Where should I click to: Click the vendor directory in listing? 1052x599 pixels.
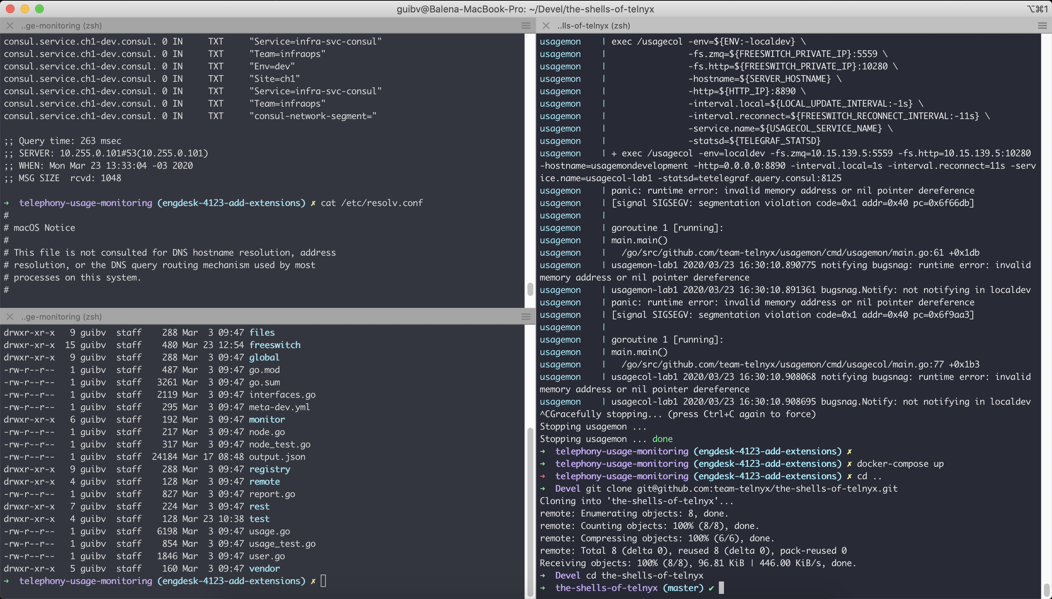[x=264, y=568]
